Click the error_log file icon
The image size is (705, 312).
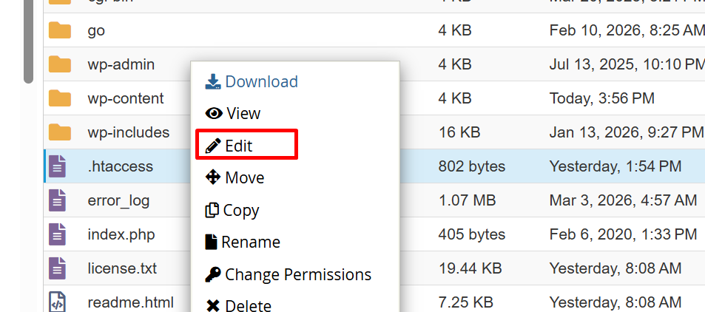pos(58,200)
